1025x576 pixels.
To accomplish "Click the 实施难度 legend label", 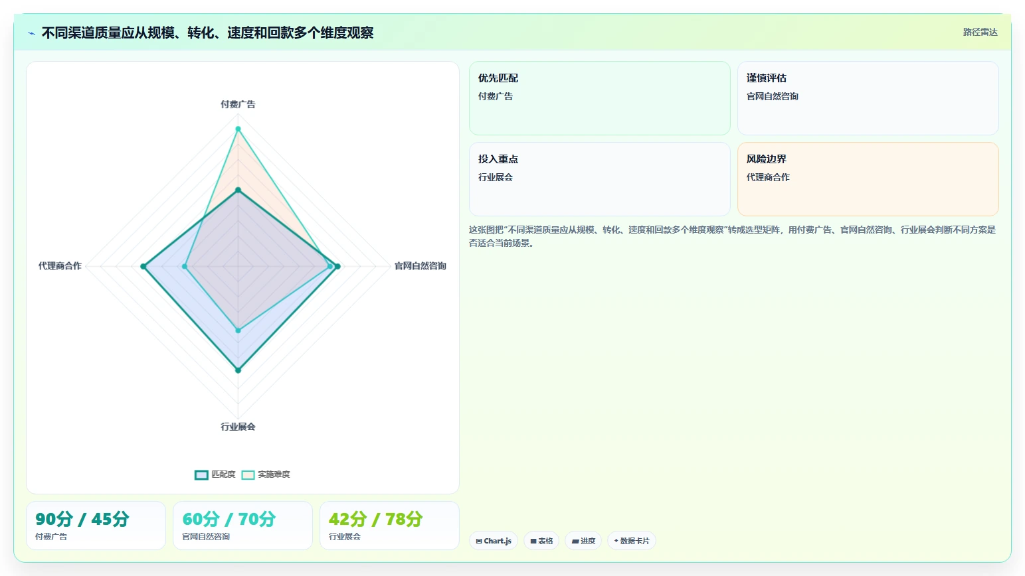I will click(274, 474).
